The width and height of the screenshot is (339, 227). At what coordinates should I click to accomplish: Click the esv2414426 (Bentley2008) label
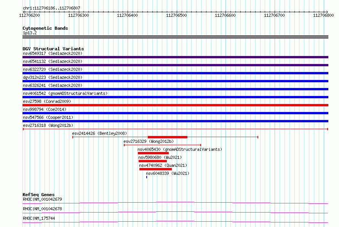click(99, 133)
